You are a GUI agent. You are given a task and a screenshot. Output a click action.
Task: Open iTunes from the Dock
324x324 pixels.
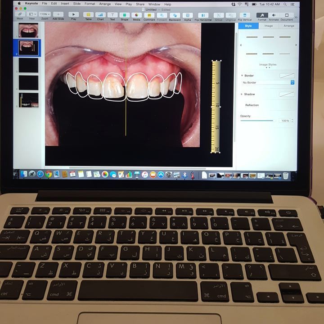tap(144, 175)
